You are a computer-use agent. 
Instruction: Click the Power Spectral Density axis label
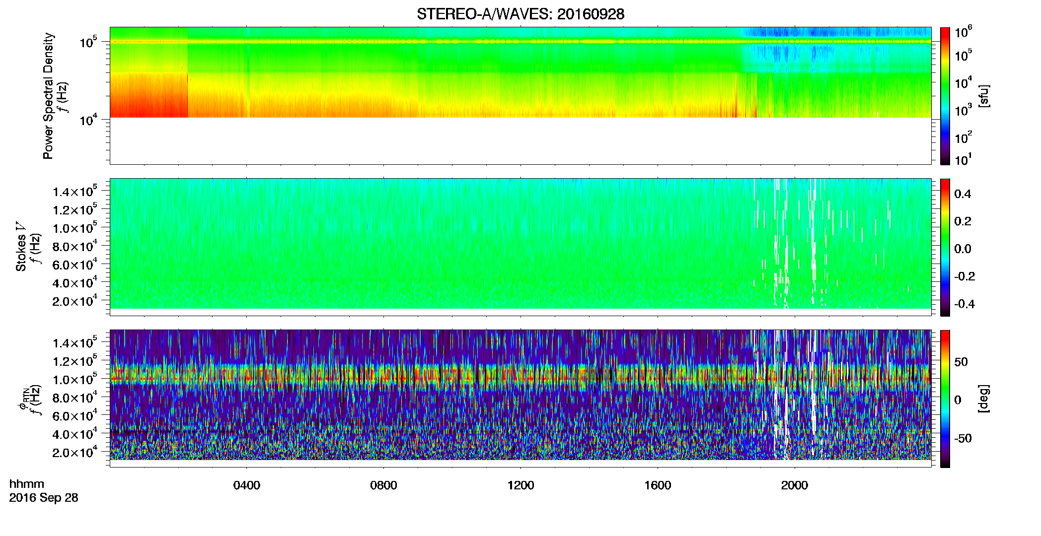pos(48,96)
